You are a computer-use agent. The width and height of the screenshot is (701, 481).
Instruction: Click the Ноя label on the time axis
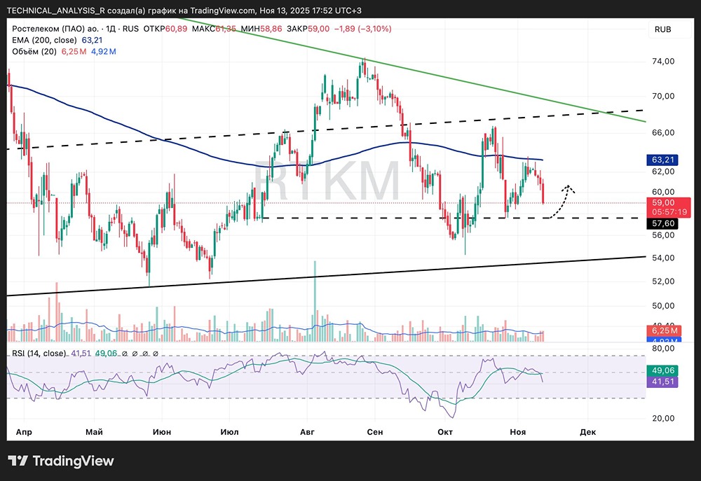(518, 432)
